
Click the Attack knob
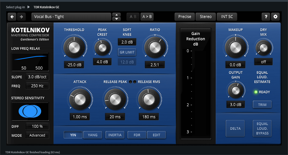[80, 99]
